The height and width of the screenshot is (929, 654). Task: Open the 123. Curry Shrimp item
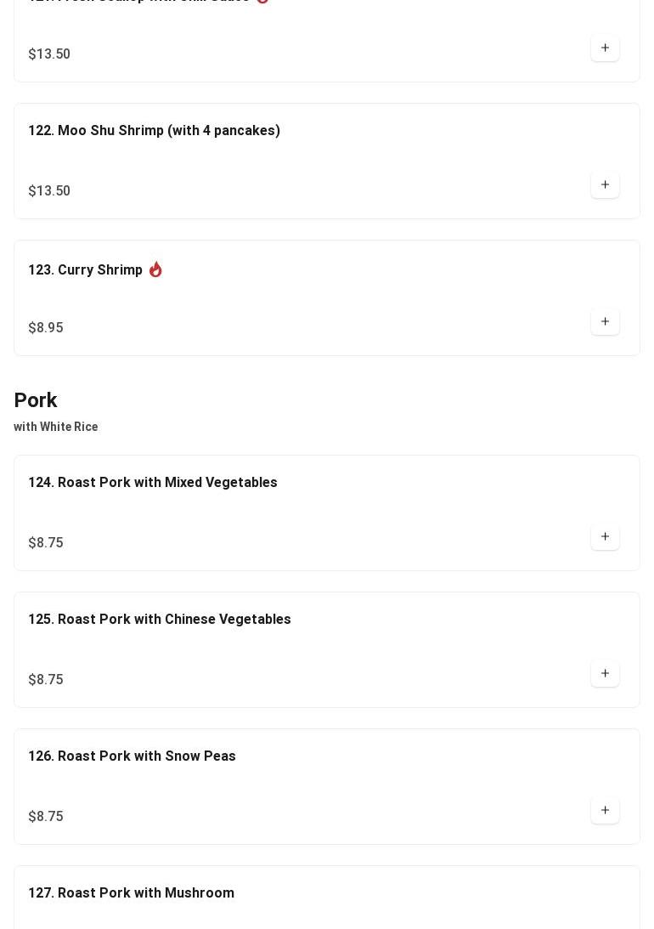pyautogui.click(x=85, y=270)
